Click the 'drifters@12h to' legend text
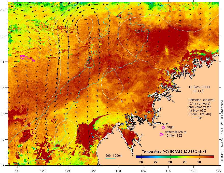Screen dimensions: 224x173 point(176,132)
